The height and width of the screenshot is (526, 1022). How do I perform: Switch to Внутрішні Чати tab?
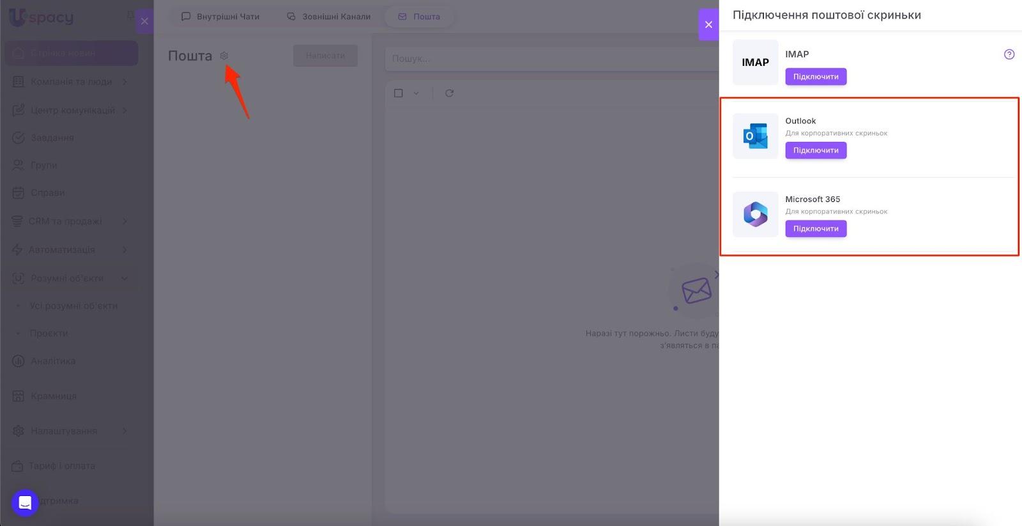(x=220, y=17)
